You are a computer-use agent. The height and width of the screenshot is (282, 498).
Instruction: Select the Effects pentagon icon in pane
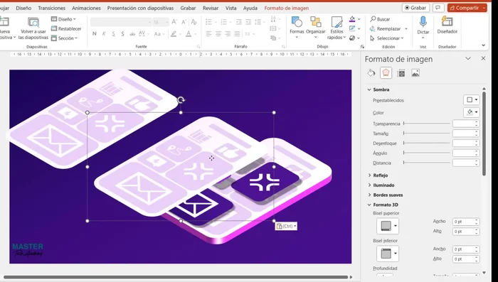pyautogui.click(x=386, y=73)
